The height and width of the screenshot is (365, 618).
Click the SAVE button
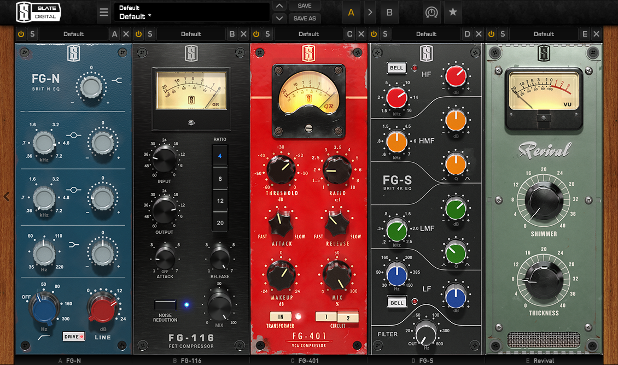pyautogui.click(x=305, y=5)
